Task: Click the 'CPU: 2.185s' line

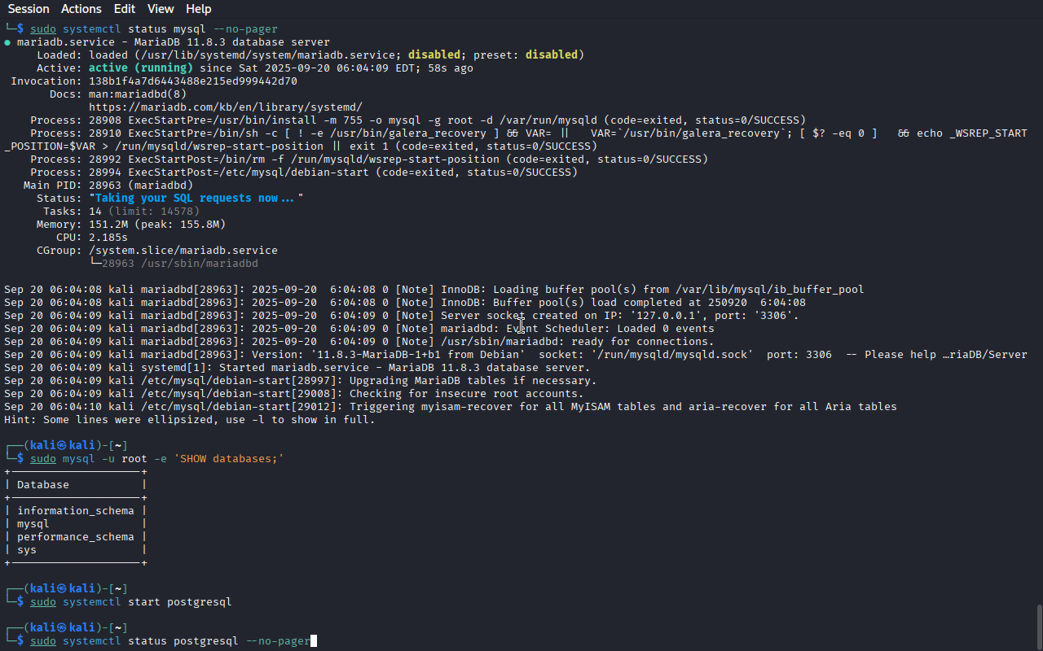Action: tap(92, 238)
